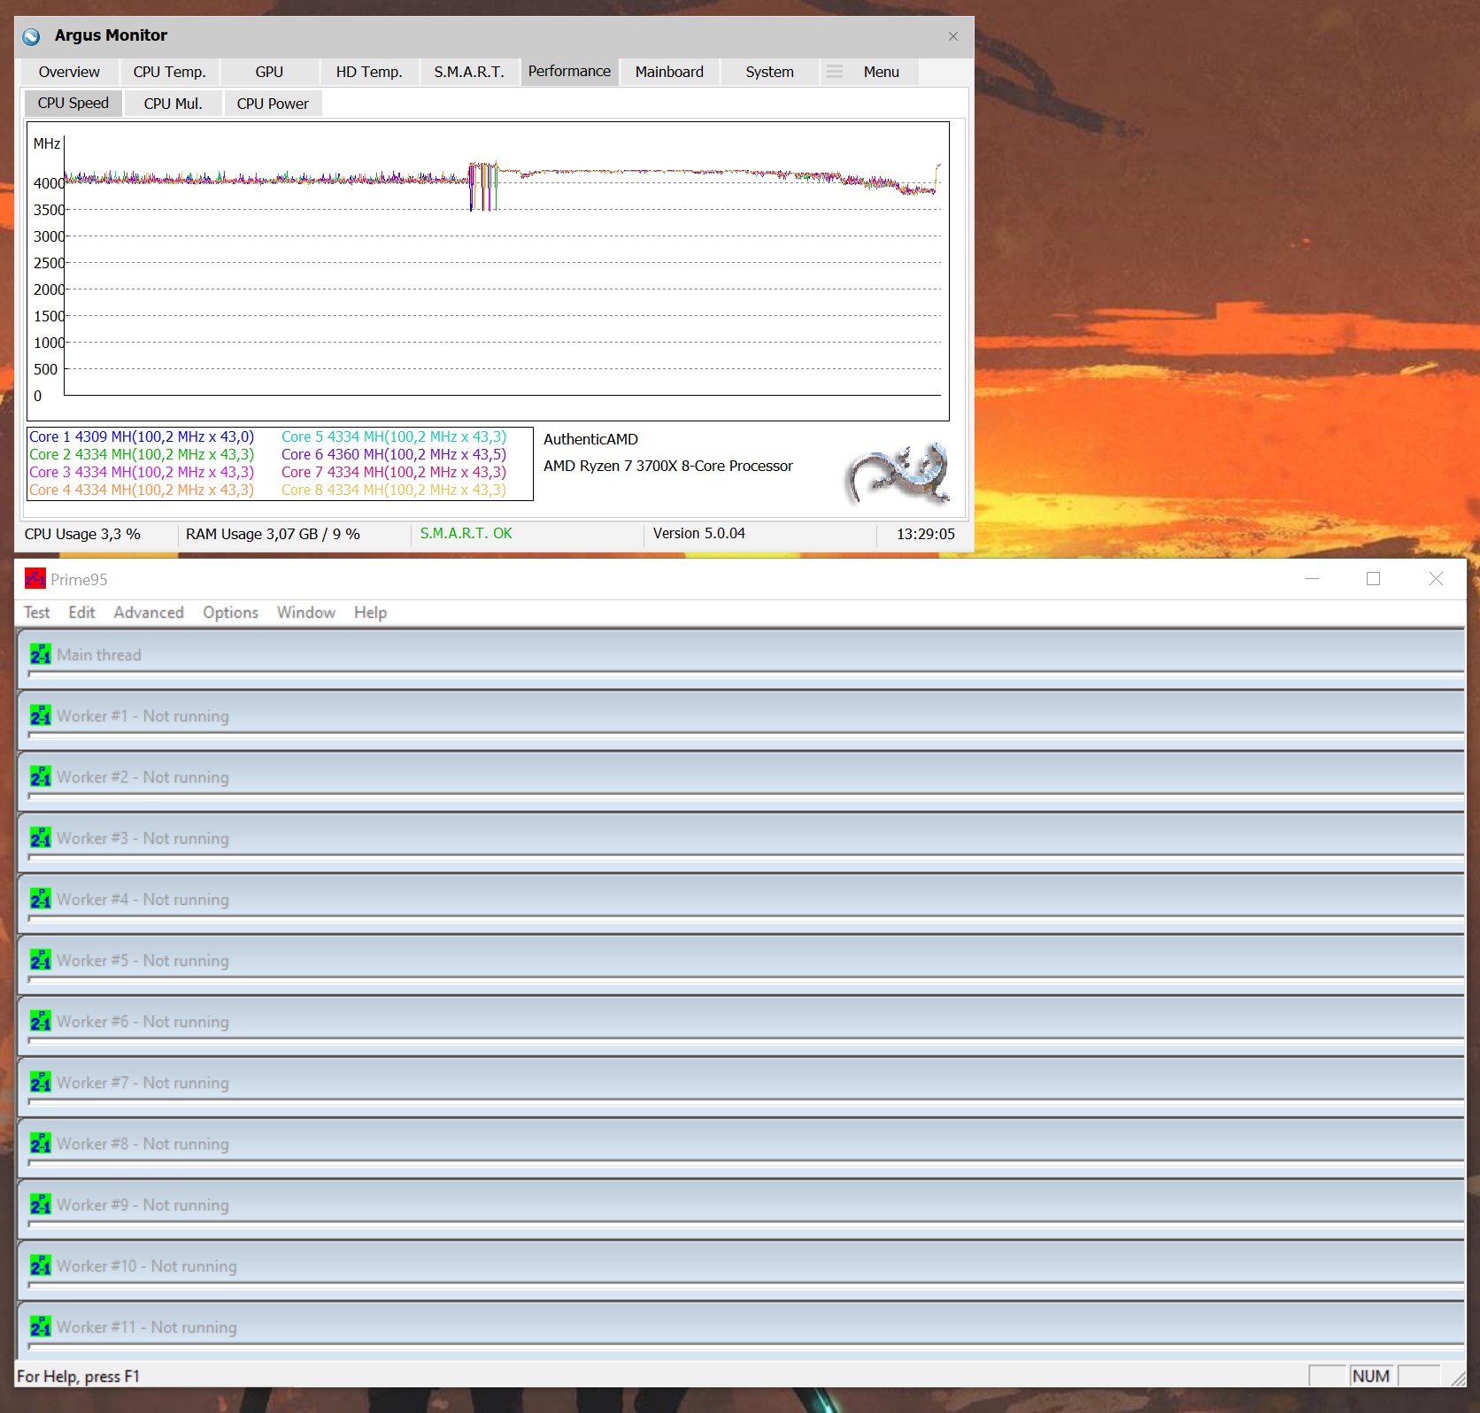Click the Worker #11 window icon
This screenshot has height=1413, width=1480.
(x=41, y=1326)
